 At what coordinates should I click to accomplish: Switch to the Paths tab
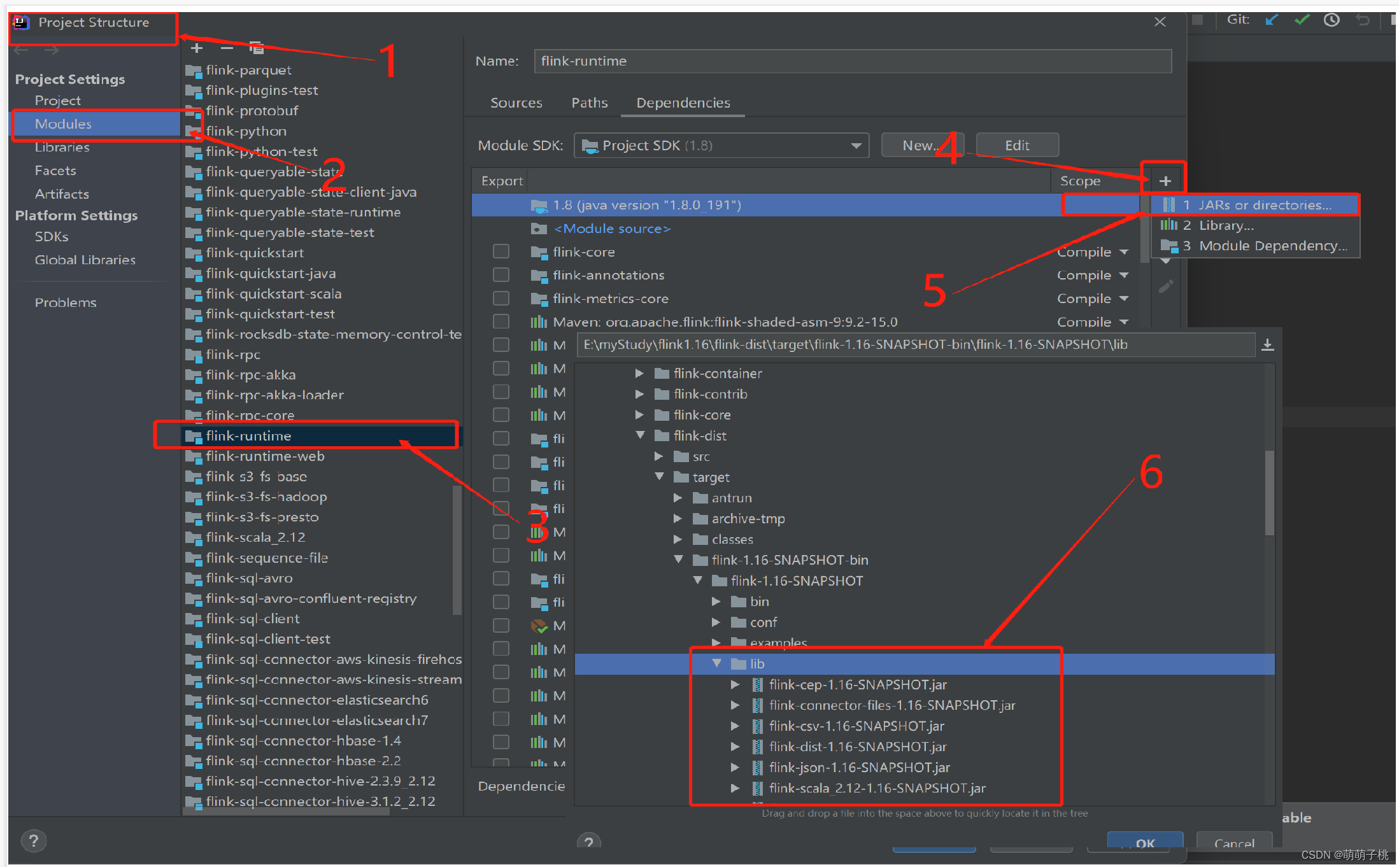click(590, 102)
